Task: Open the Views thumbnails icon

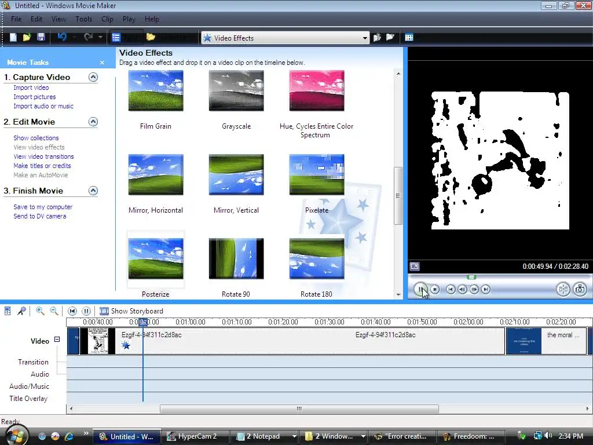Action: [409, 37]
